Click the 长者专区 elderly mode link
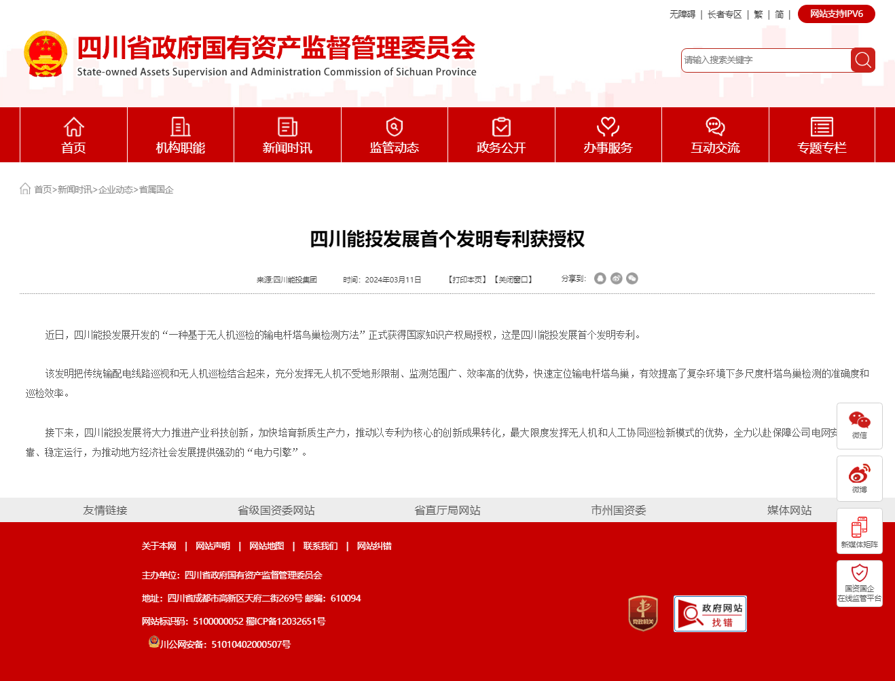Screen dimensions: 895x681 (725, 14)
